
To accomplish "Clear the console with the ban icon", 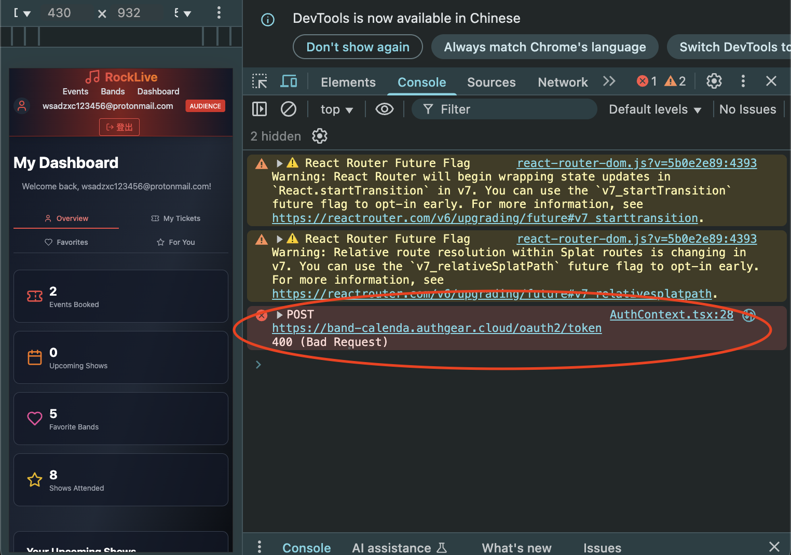I will pos(289,109).
